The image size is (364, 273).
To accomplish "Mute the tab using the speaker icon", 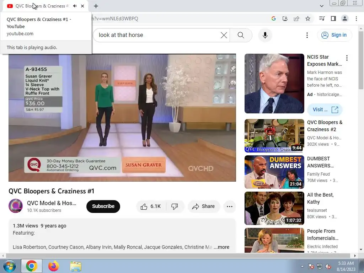I will pos(75,6).
